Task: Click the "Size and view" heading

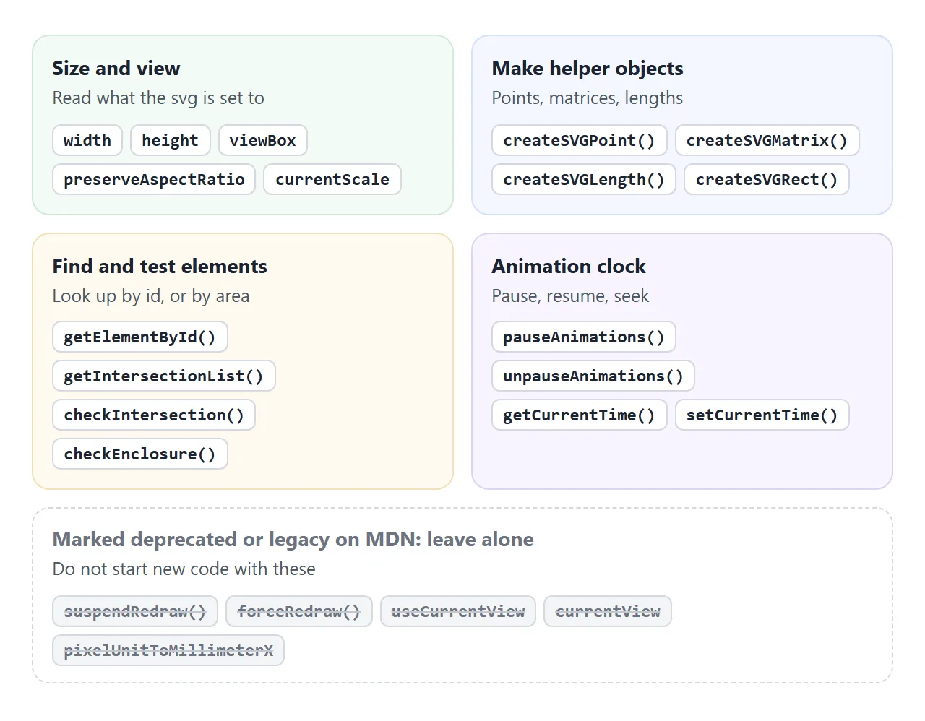Action: click(116, 68)
